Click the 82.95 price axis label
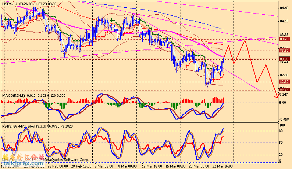The height and width of the screenshot is (169, 292). click(x=284, y=75)
